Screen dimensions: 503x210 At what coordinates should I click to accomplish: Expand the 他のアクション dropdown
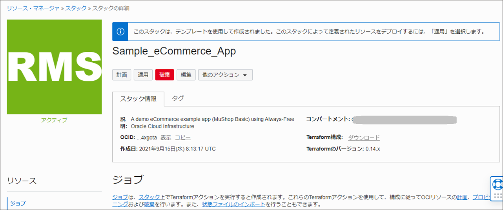[225, 75]
